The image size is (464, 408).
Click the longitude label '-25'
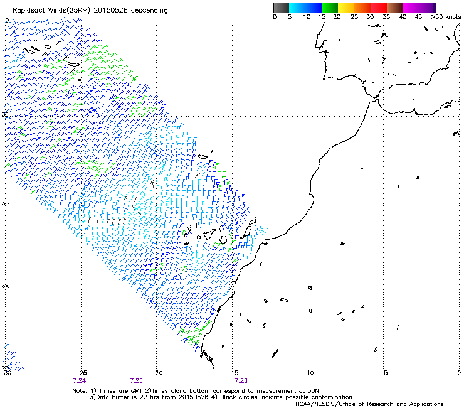click(x=81, y=373)
